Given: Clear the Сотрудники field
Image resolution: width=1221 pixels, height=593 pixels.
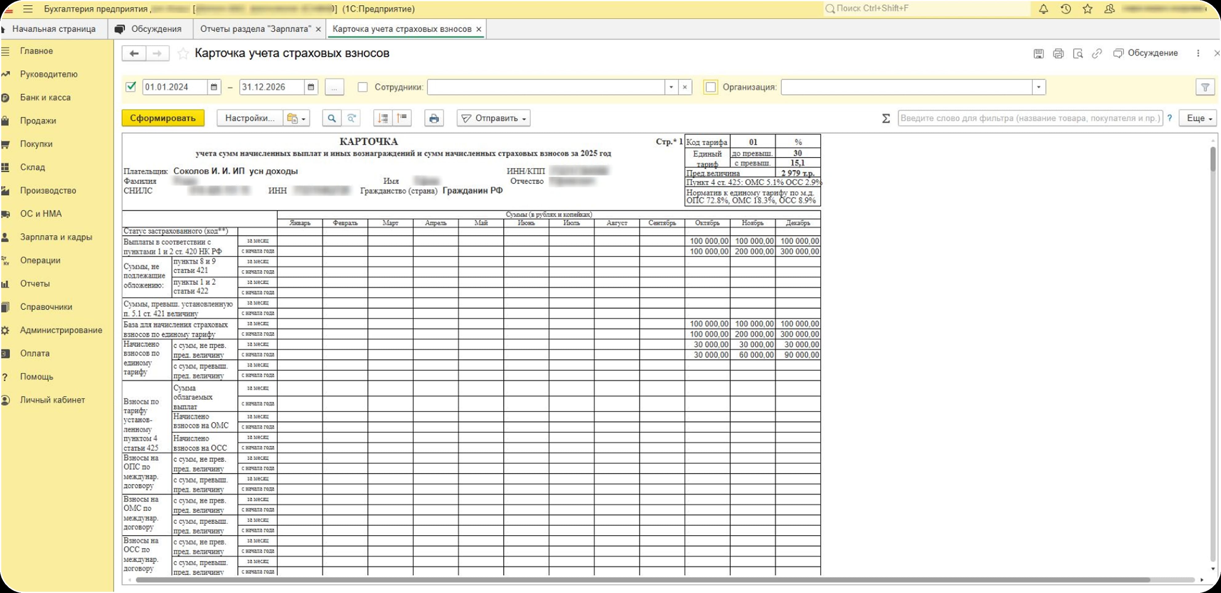Looking at the screenshot, I should point(685,87).
